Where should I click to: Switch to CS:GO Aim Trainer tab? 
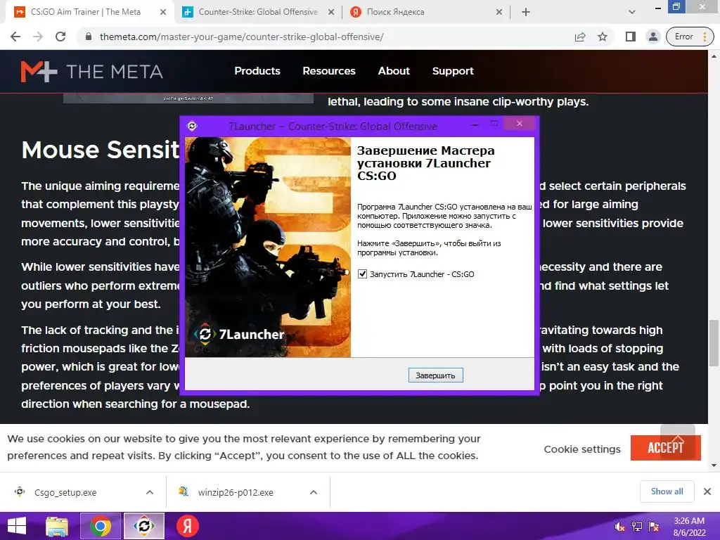coord(86,12)
